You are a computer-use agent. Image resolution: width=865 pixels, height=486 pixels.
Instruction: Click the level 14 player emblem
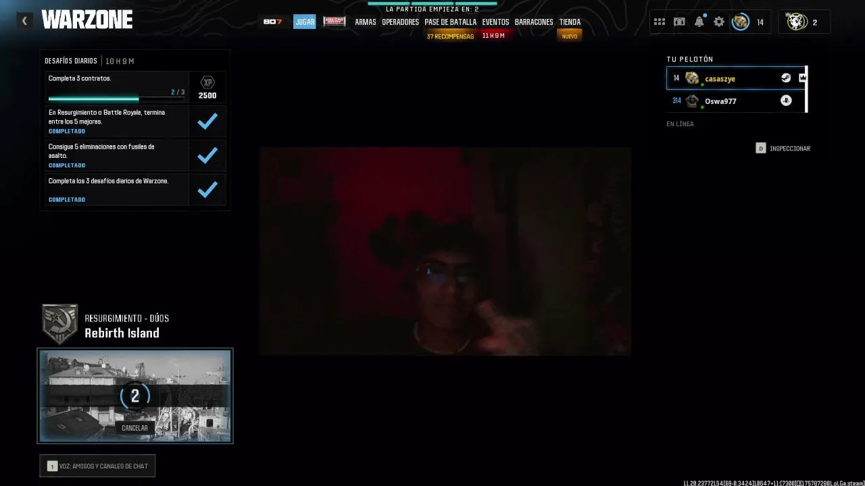click(741, 22)
